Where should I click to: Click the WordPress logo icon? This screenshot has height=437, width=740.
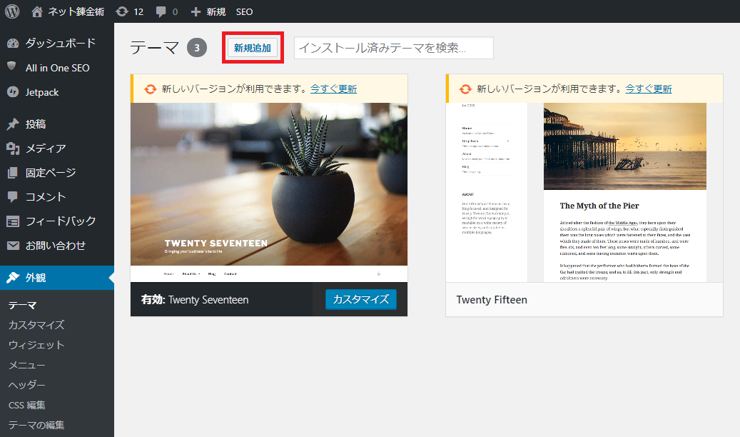[11, 11]
